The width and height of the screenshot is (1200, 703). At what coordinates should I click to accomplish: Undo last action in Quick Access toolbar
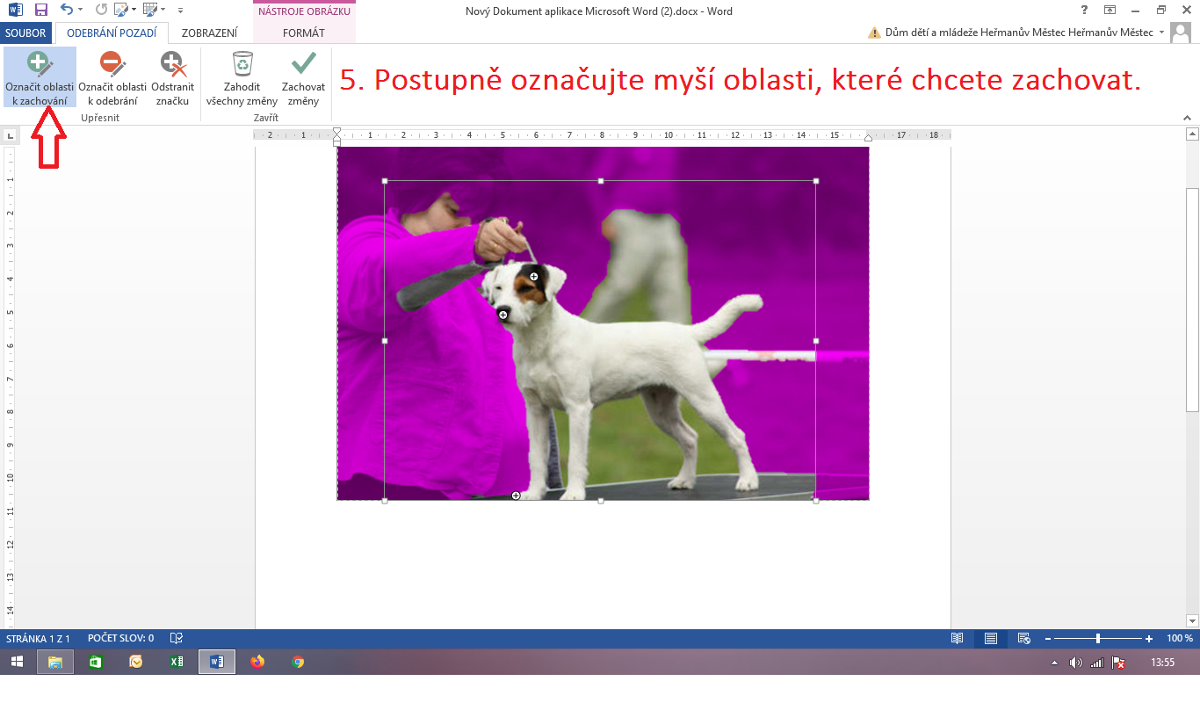[67, 11]
